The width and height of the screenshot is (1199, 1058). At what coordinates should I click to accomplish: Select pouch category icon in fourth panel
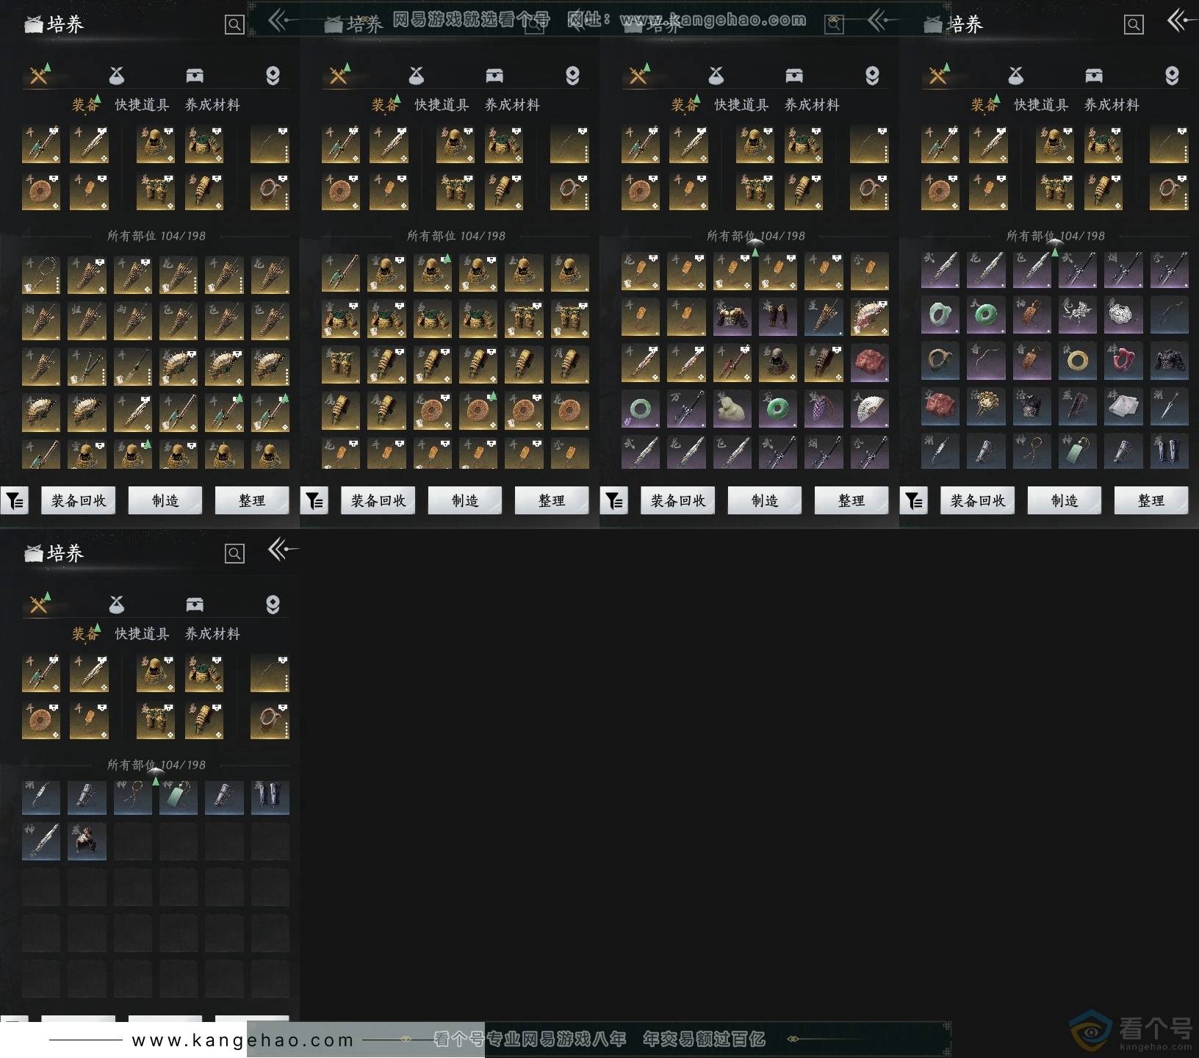point(1015,75)
